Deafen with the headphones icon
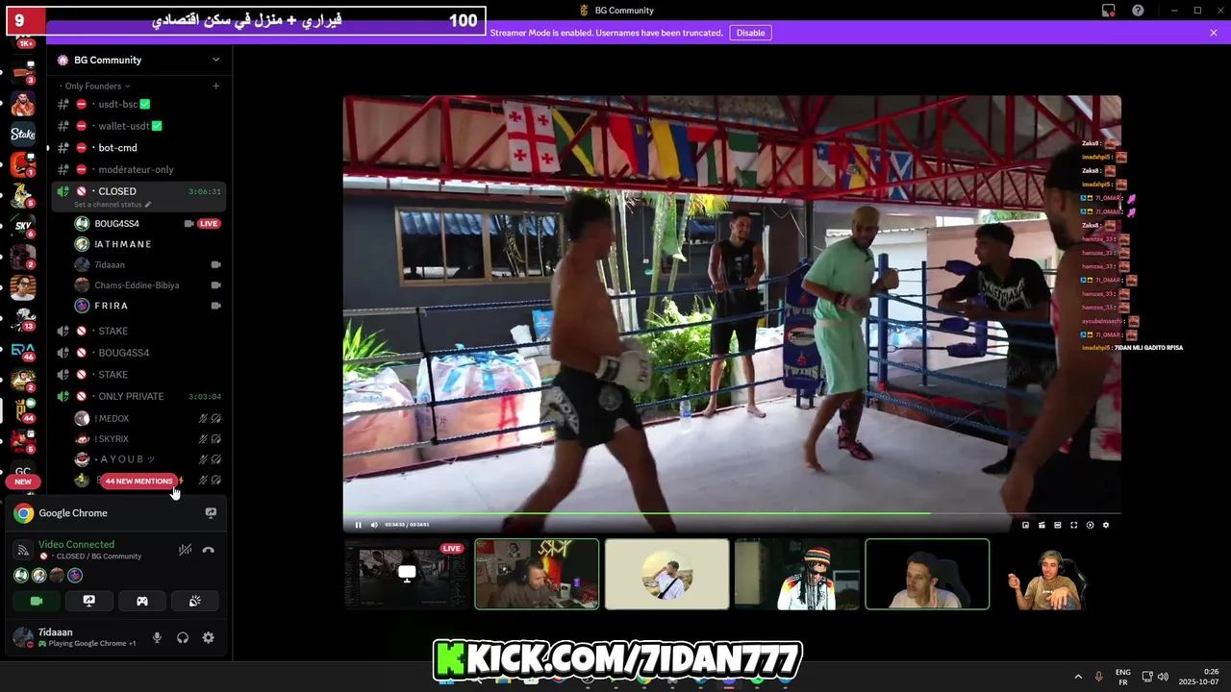The width and height of the screenshot is (1231, 692). tap(183, 637)
